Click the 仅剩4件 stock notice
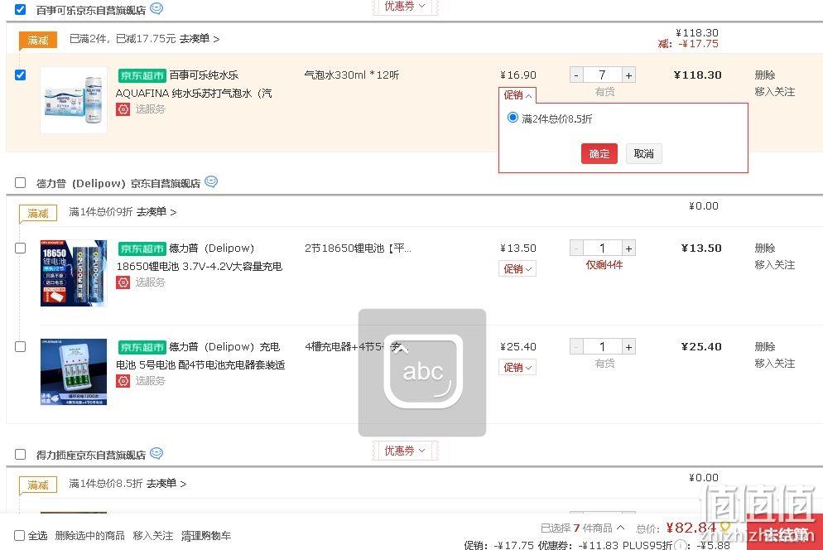823x550 pixels. tap(604, 265)
